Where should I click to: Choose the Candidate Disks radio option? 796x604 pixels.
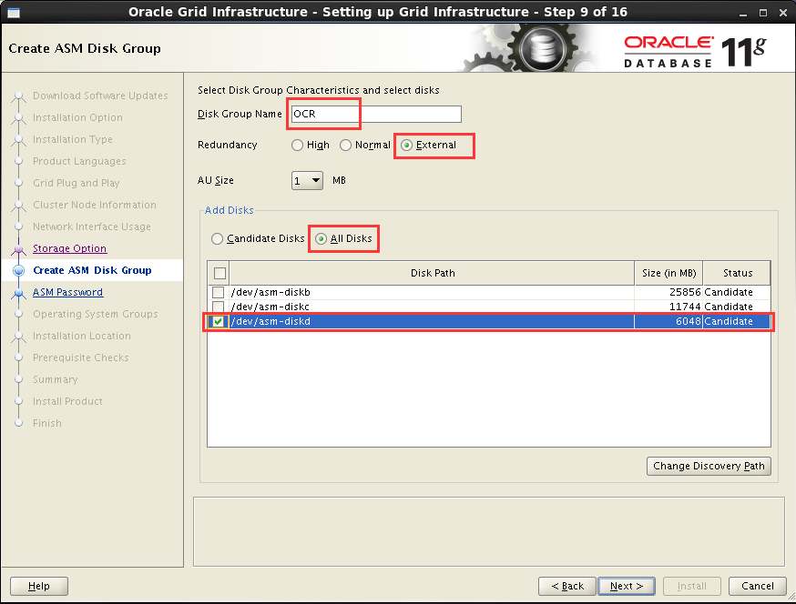coord(218,238)
